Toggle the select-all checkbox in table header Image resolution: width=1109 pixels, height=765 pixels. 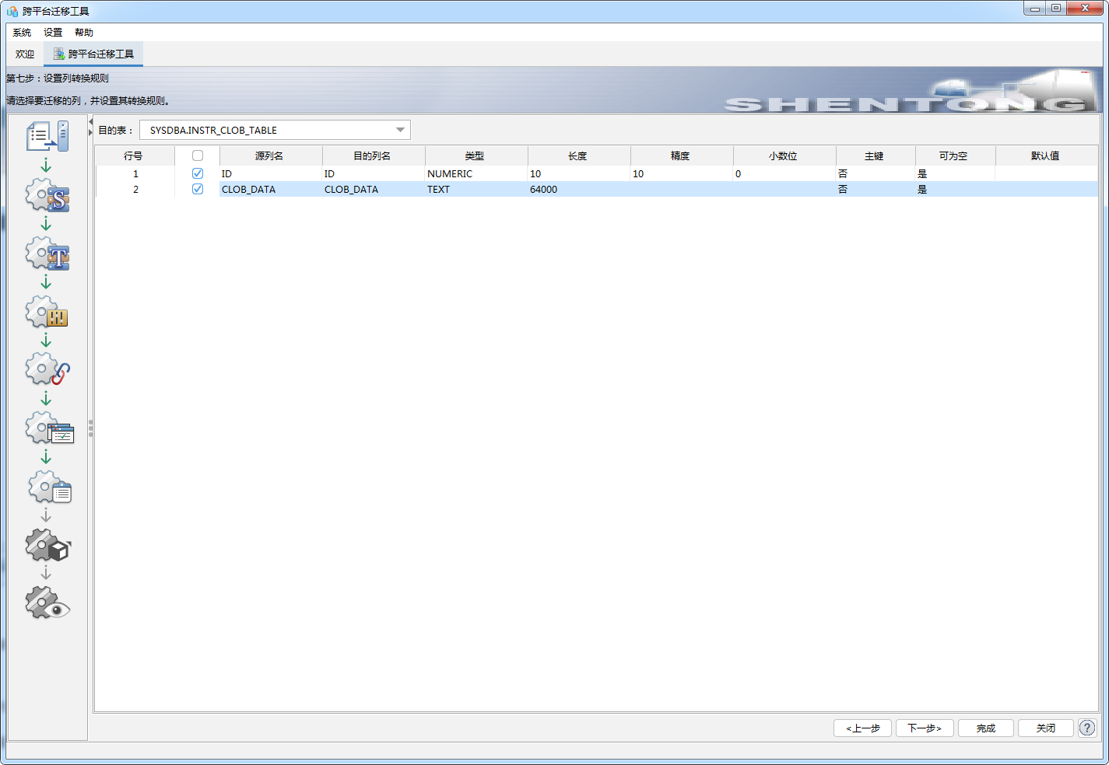198,155
